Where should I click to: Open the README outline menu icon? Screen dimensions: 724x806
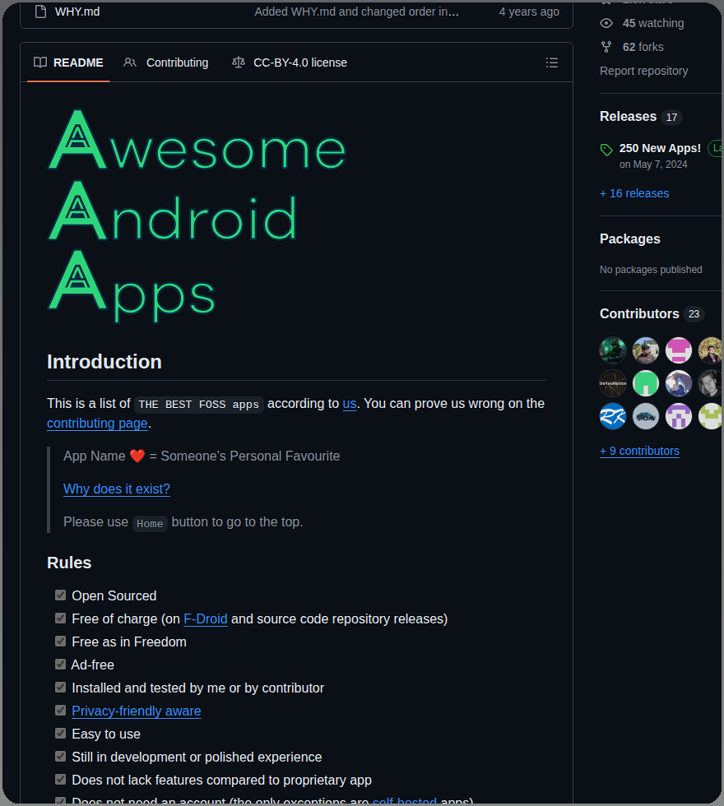552,63
